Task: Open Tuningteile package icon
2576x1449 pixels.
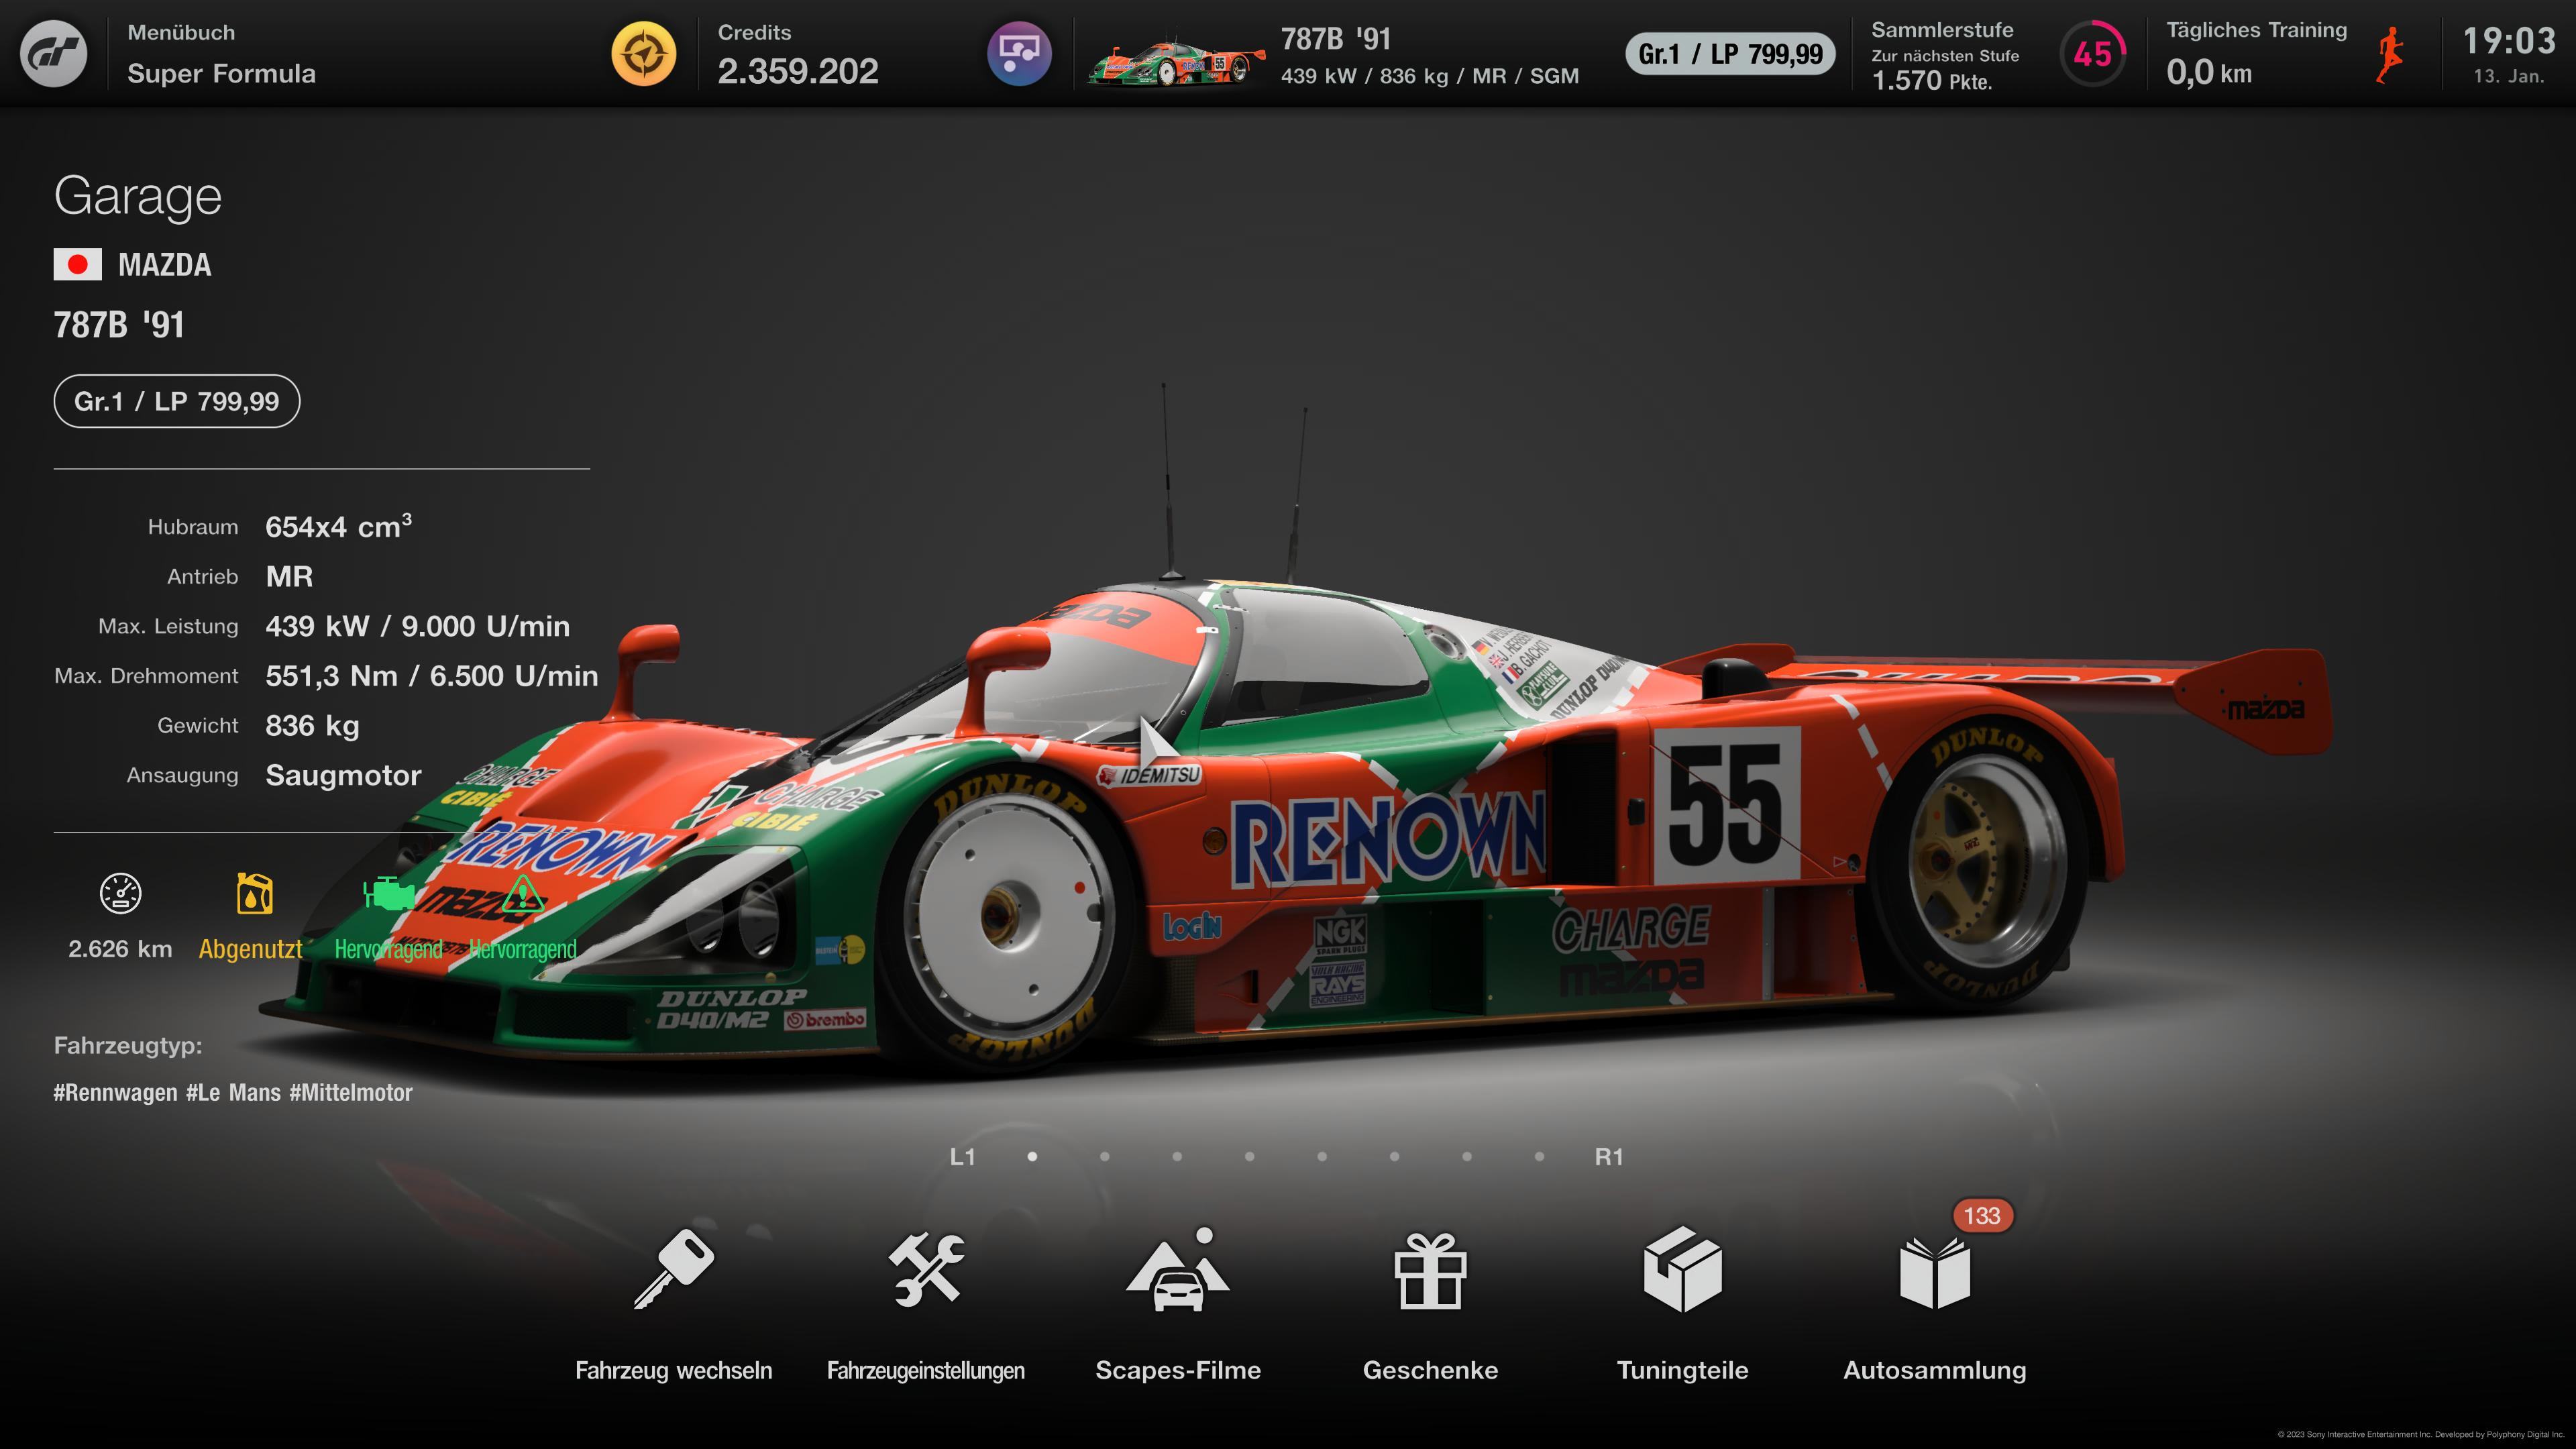Action: 1682,1269
